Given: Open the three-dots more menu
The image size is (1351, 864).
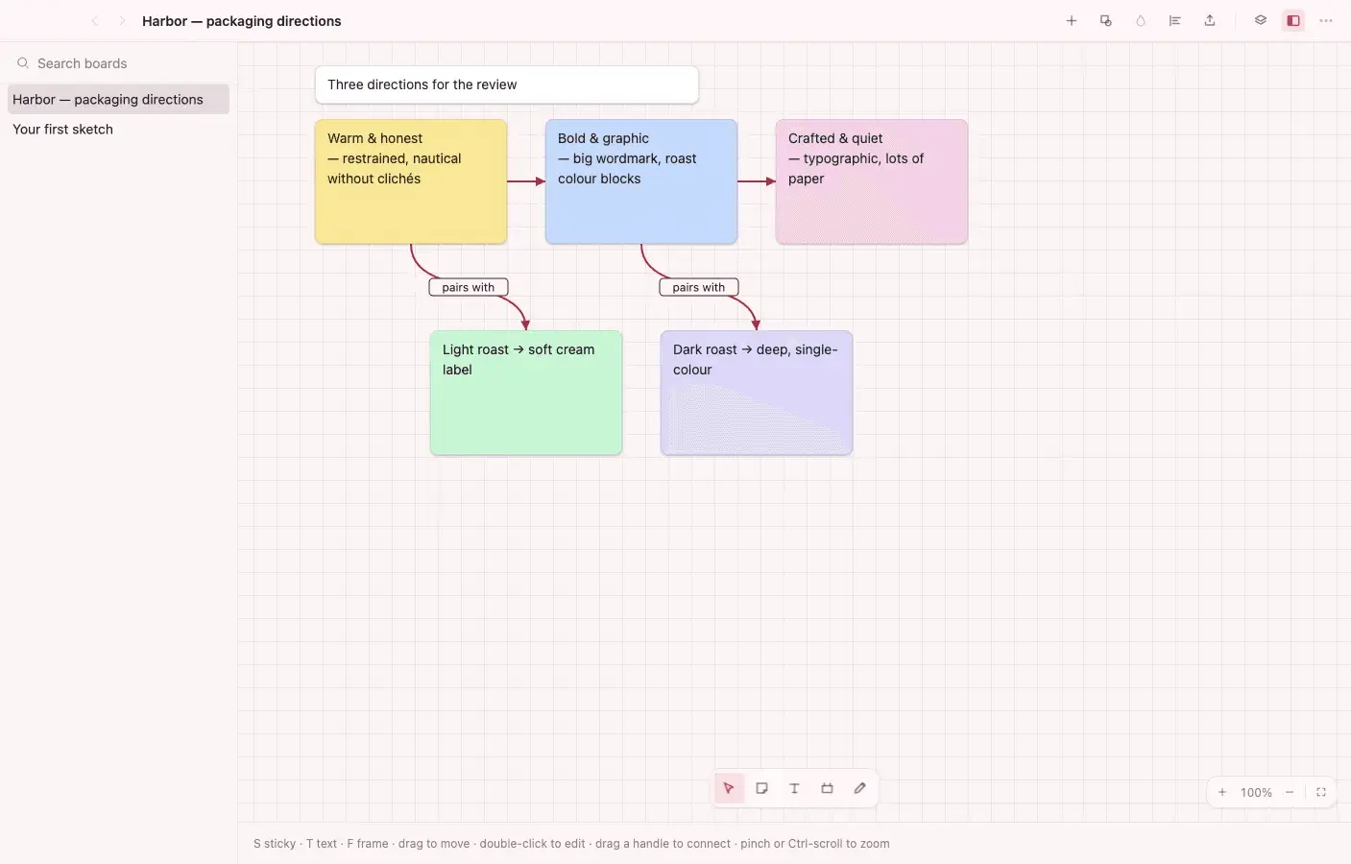Looking at the screenshot, I should tap(1326, 20).
